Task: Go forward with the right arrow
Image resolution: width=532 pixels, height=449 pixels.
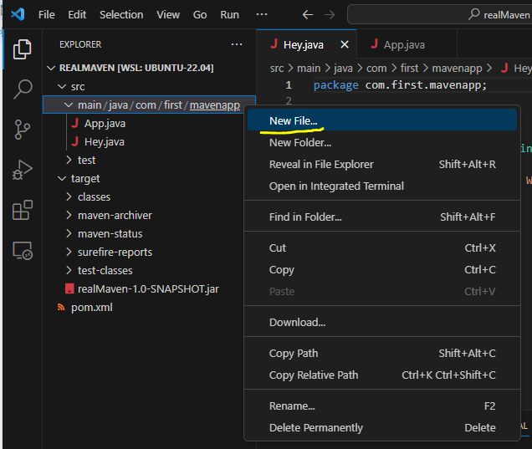Action: [330, 14]
